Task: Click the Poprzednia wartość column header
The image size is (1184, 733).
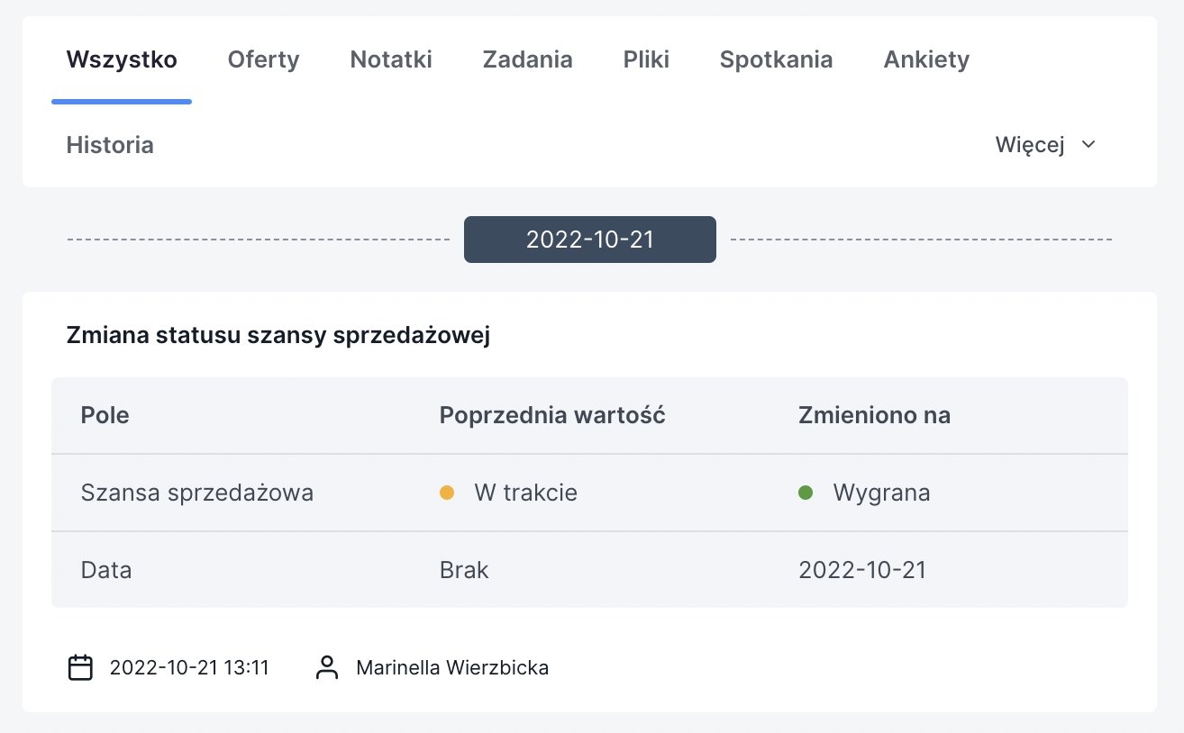Action: pyautogui.click(x=552, y=415)
